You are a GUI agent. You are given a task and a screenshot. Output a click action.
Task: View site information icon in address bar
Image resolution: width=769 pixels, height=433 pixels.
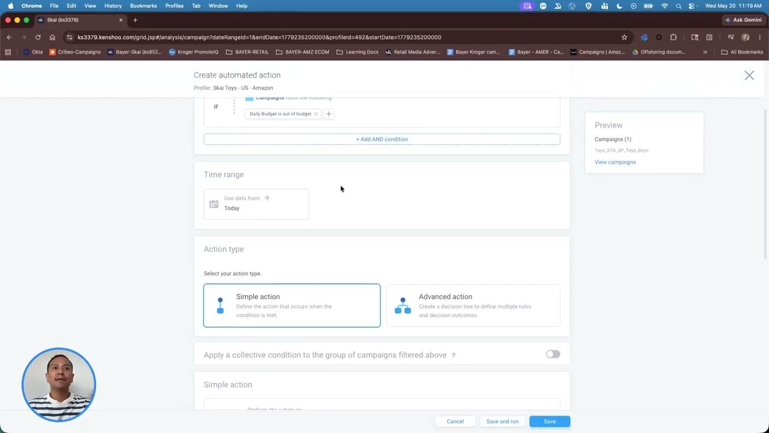click(70, 37)
